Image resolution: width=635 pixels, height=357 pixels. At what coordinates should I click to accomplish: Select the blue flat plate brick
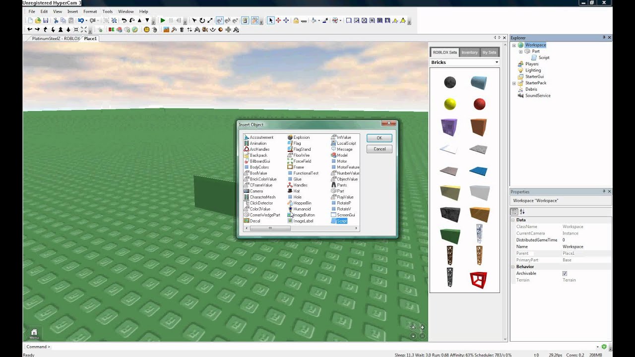click(x=479, y=172)
